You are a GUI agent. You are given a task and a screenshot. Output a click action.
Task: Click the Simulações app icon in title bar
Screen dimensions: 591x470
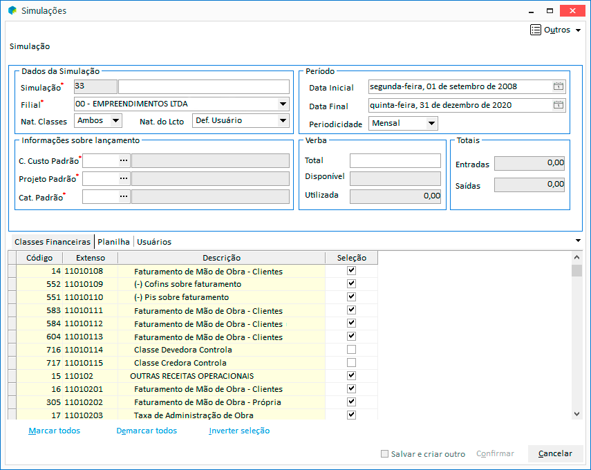[x=12, y=11]
